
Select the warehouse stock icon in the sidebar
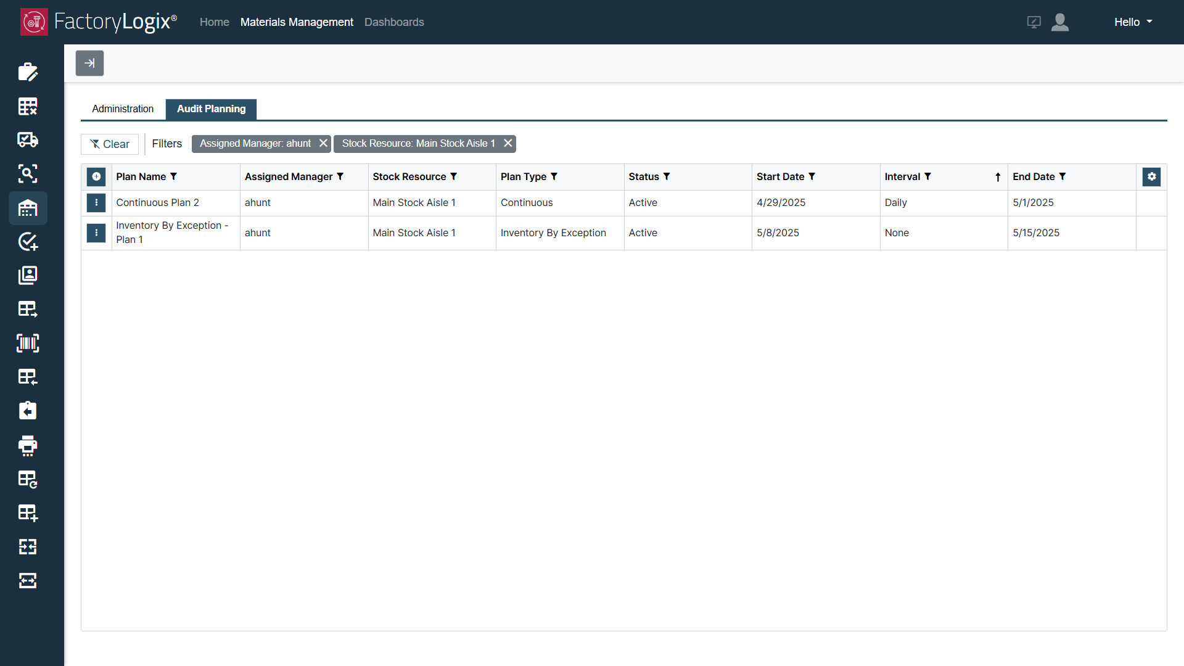pos(28,208)
